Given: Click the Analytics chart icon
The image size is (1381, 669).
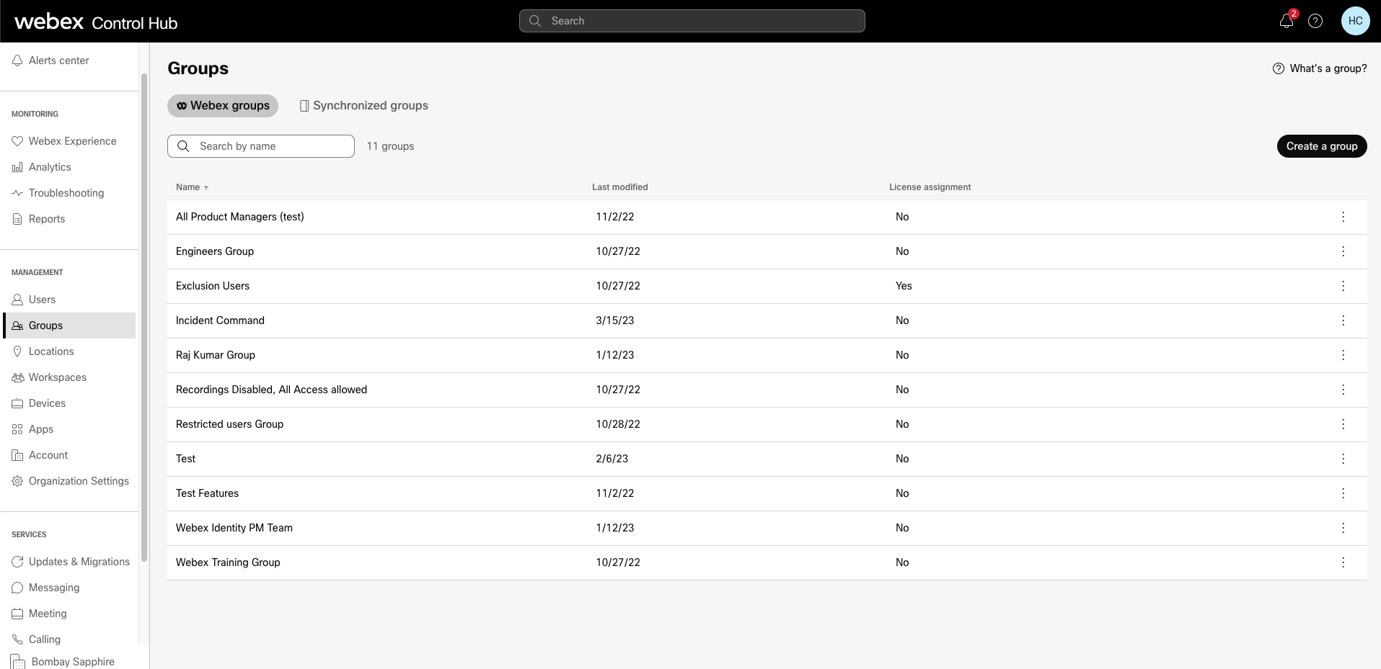Looking at the screenshot, I should coord(17,167).
